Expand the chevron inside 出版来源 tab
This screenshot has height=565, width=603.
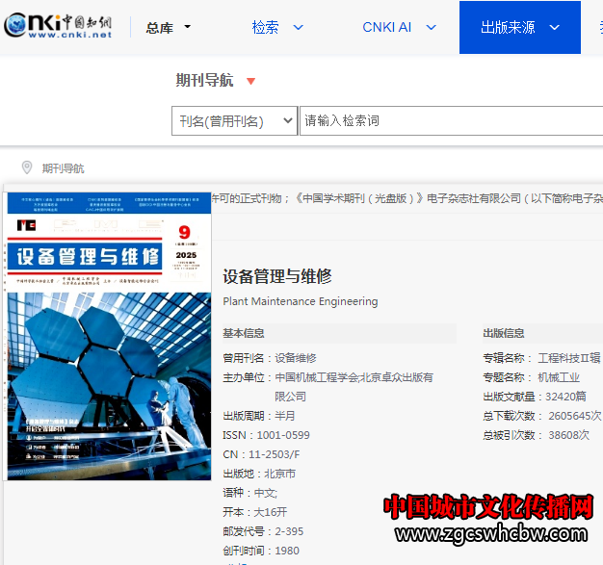554,28
